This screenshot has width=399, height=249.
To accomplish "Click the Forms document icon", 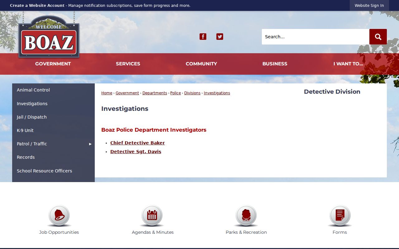I will 340,215.
